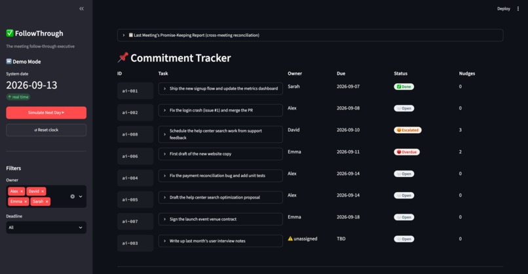
Task: Click the due date 2026-09-18
Action: click(x=349, y=217)
